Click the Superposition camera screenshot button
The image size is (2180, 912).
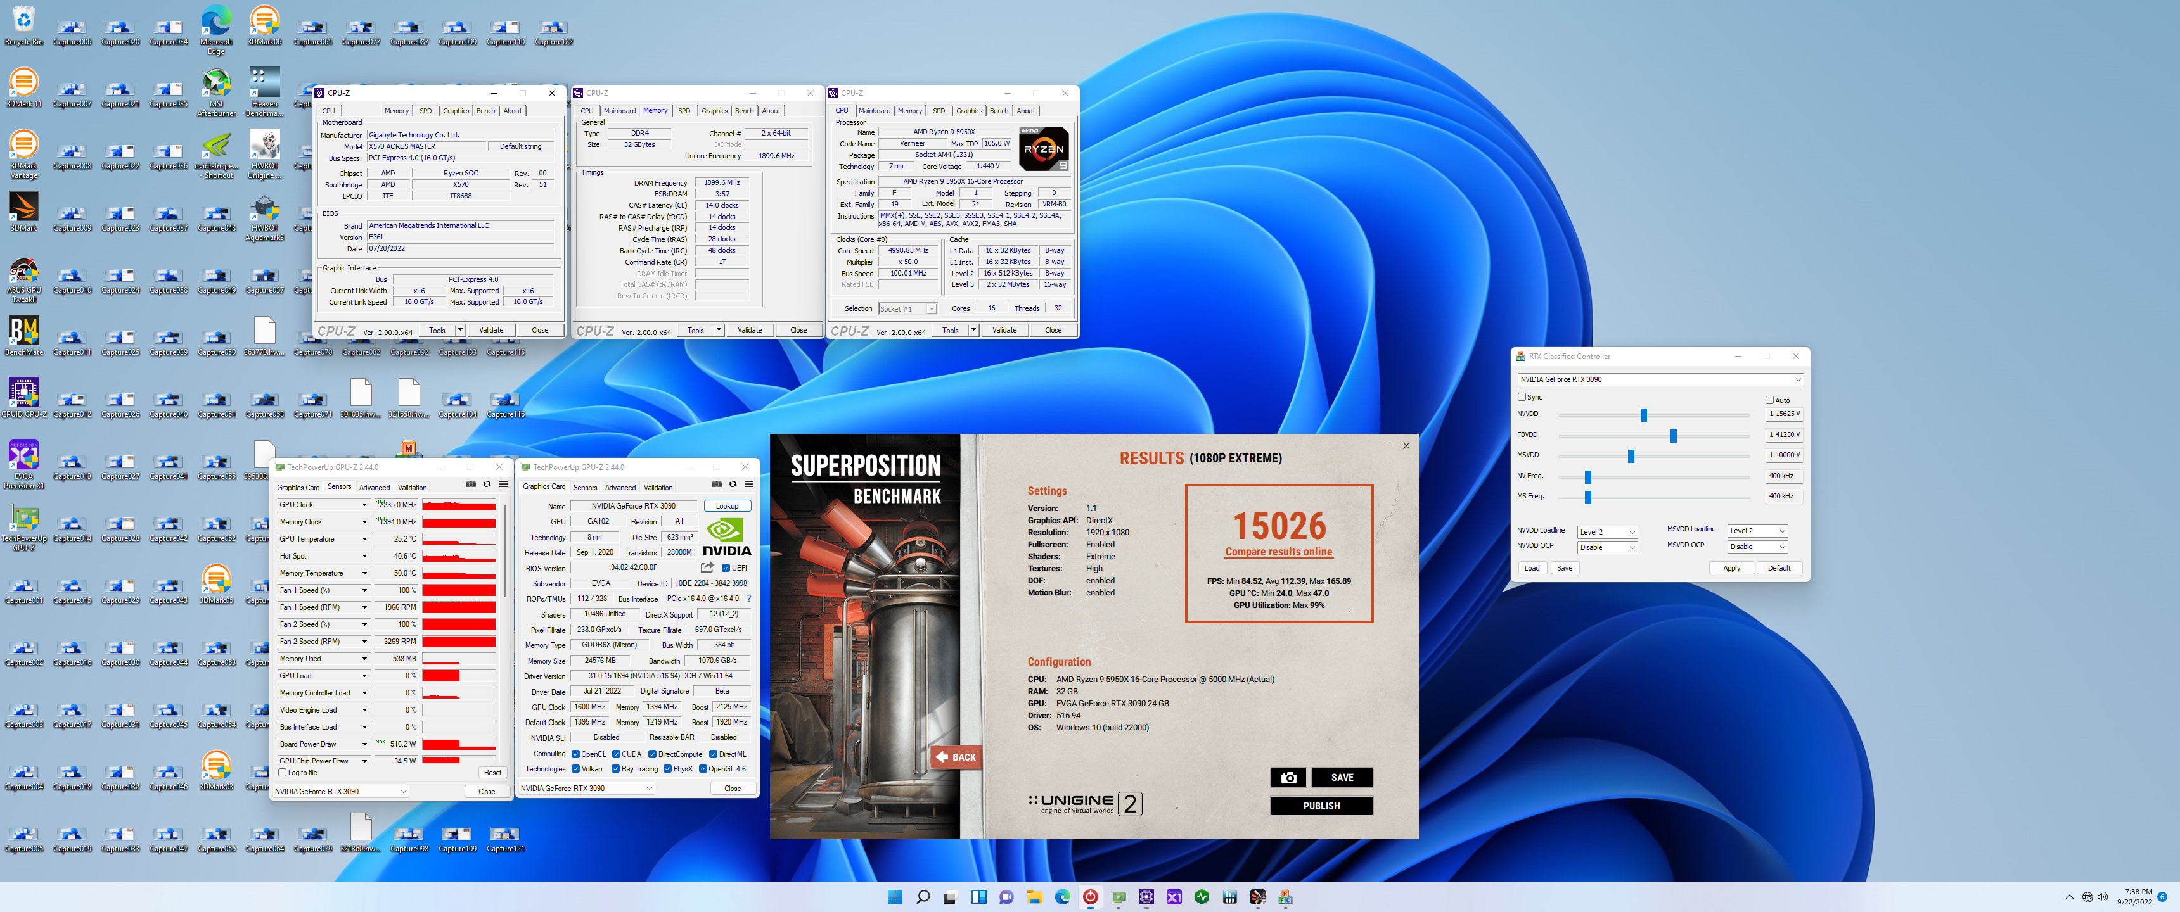click(x=1288, y=778)
